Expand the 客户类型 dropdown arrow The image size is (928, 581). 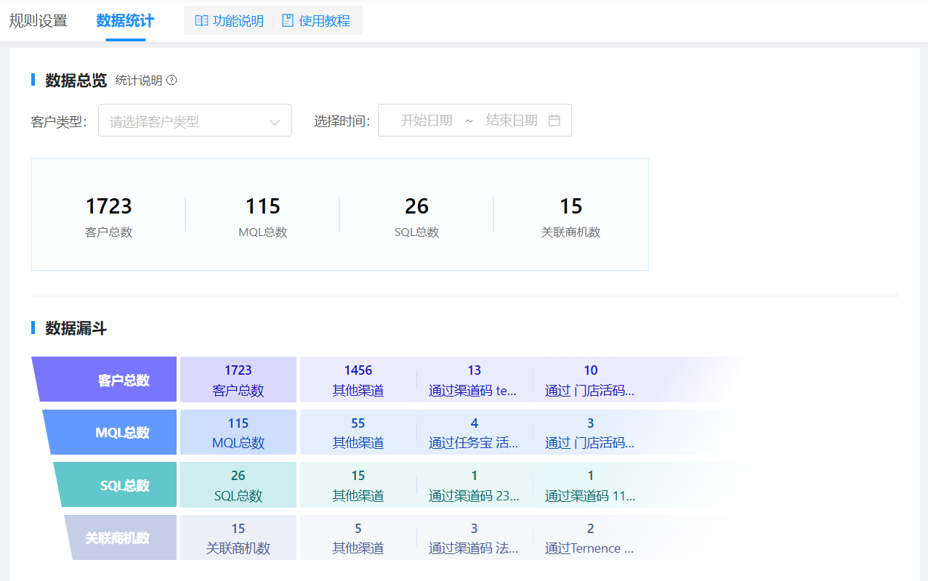pyautogui.click(x=275, y=122)
